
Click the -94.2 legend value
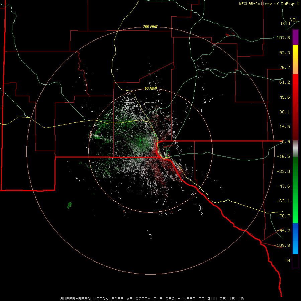pyautogui.click(x=283, y=230)
